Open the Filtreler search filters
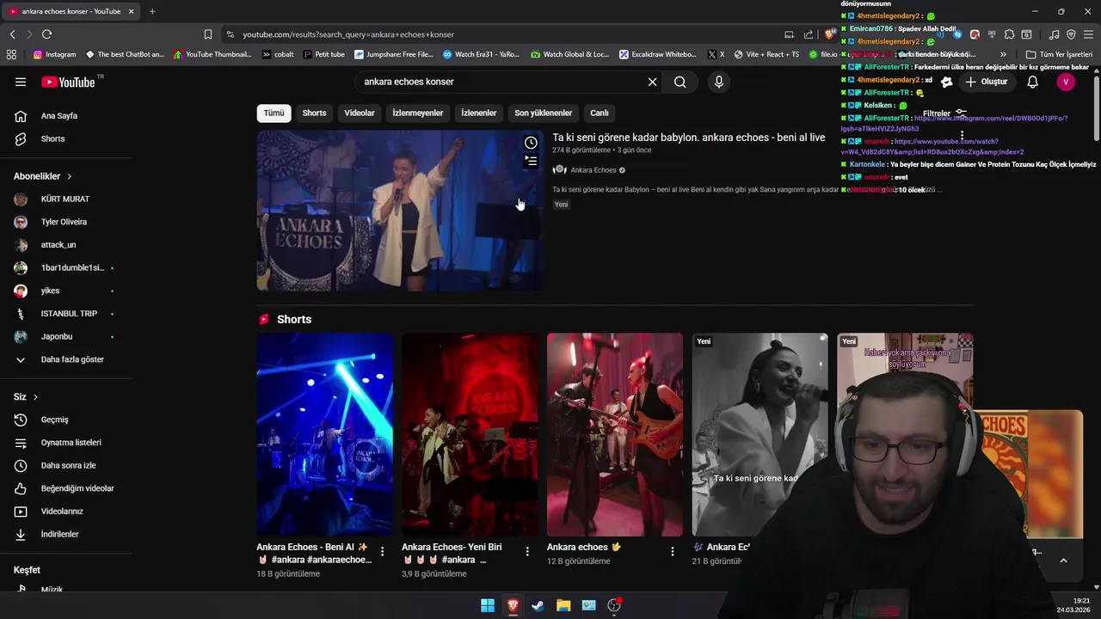The width and height of the screenshot is (1101, 619). 944,113
